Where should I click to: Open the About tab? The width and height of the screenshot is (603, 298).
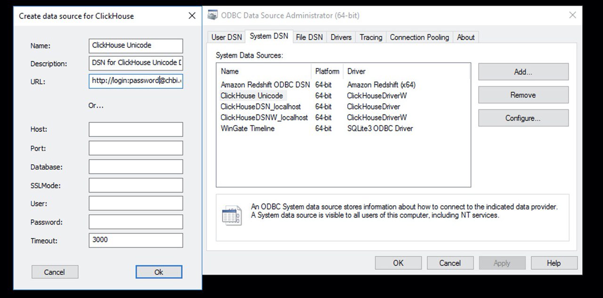click(x=466, y=37)
